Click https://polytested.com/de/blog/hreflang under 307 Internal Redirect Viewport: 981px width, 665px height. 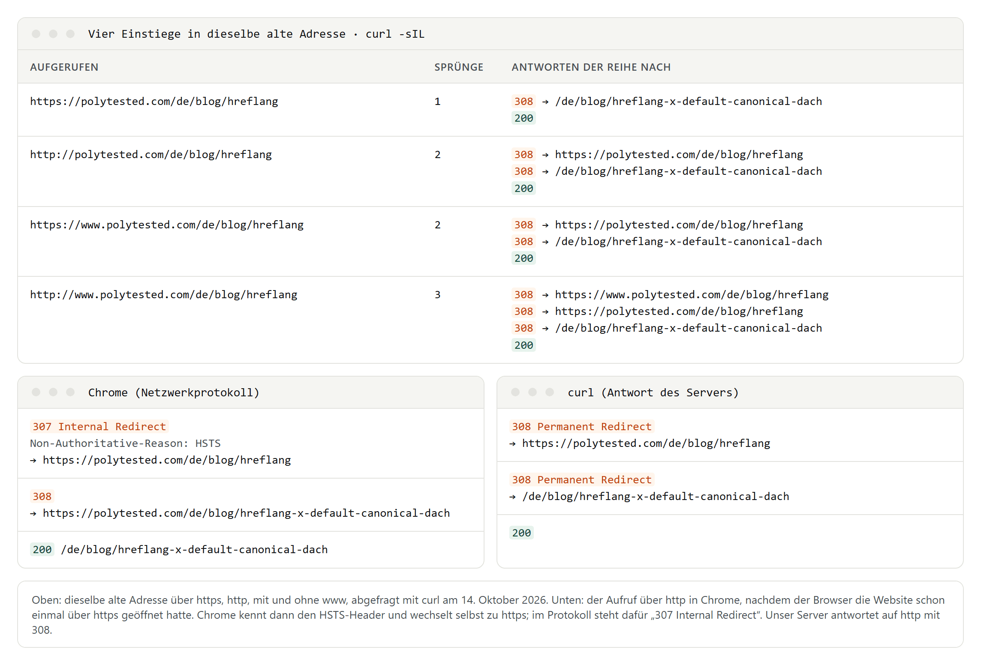pos(167,460)
